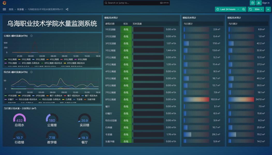Sort table by 实时流量 column header
272x155 pixels.
click(x=137, y=24)
